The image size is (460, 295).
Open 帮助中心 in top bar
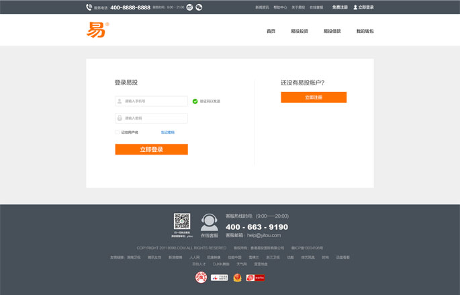tap(280, 7)
